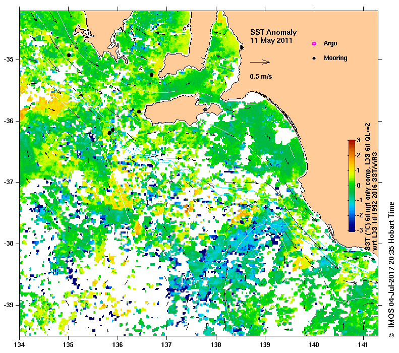Click longitude label 138
This screenshot has width=399, height=353.
pyautogui.click(x=216, y=344)
